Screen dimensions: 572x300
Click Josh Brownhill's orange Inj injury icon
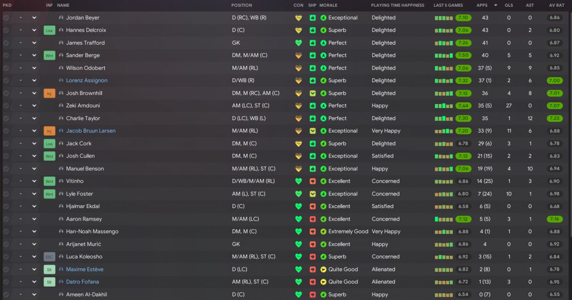tap(49, 93)
